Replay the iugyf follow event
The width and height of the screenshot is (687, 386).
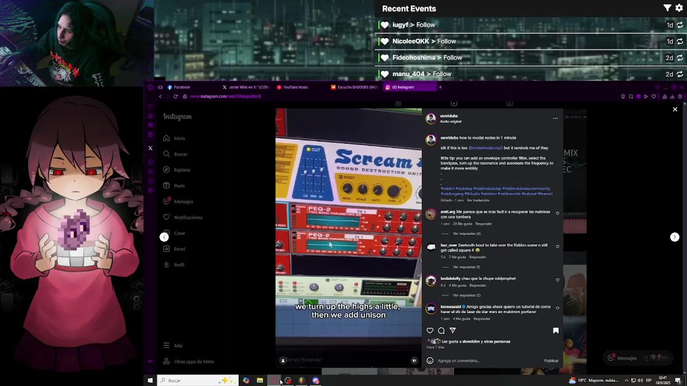tap(679, 25)
